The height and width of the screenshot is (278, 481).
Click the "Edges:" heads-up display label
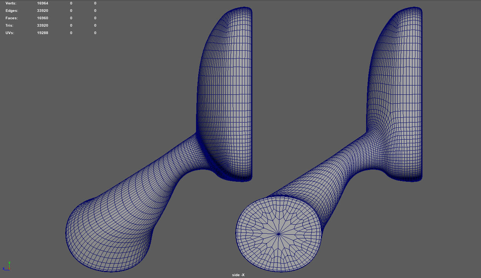coord(11,11)
